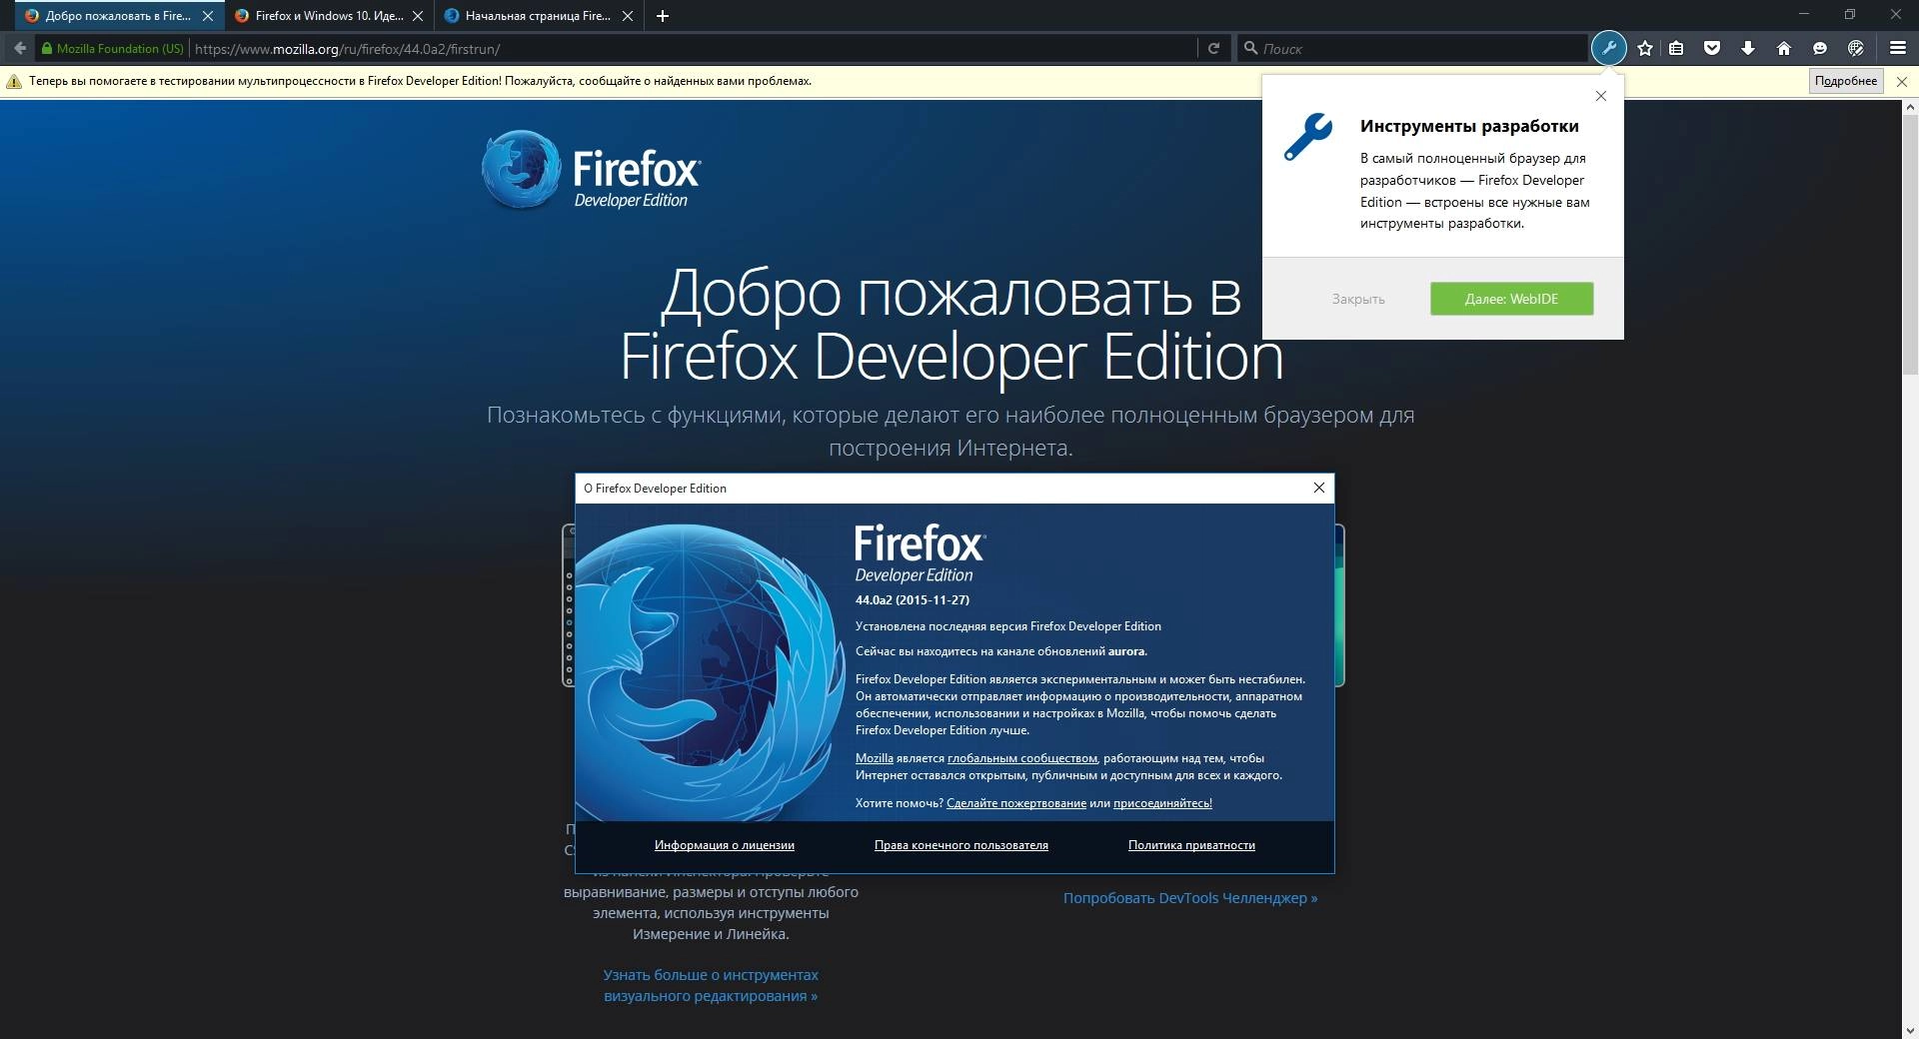The image size is (1919, 1039).
Task: Open a new tab with plus button
Action: click(x=663, y=16)
